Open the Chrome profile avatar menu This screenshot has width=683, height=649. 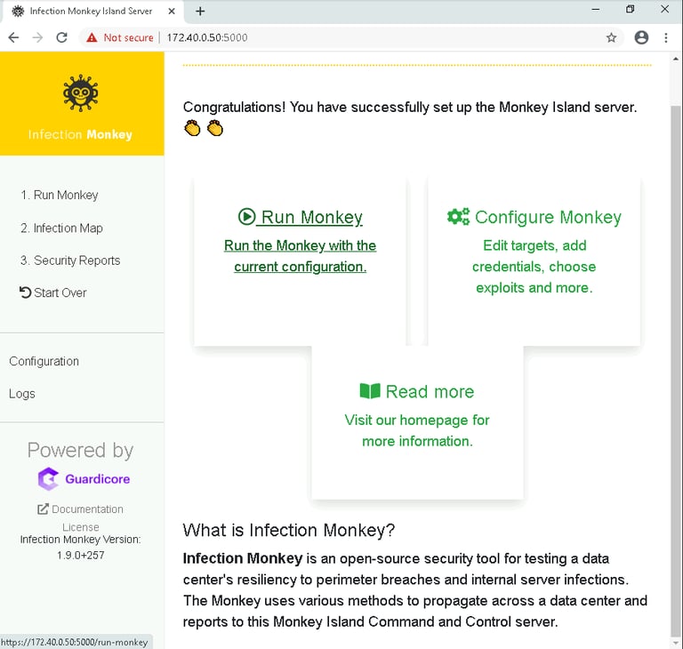pyautogui.click(x=641, y=38)
